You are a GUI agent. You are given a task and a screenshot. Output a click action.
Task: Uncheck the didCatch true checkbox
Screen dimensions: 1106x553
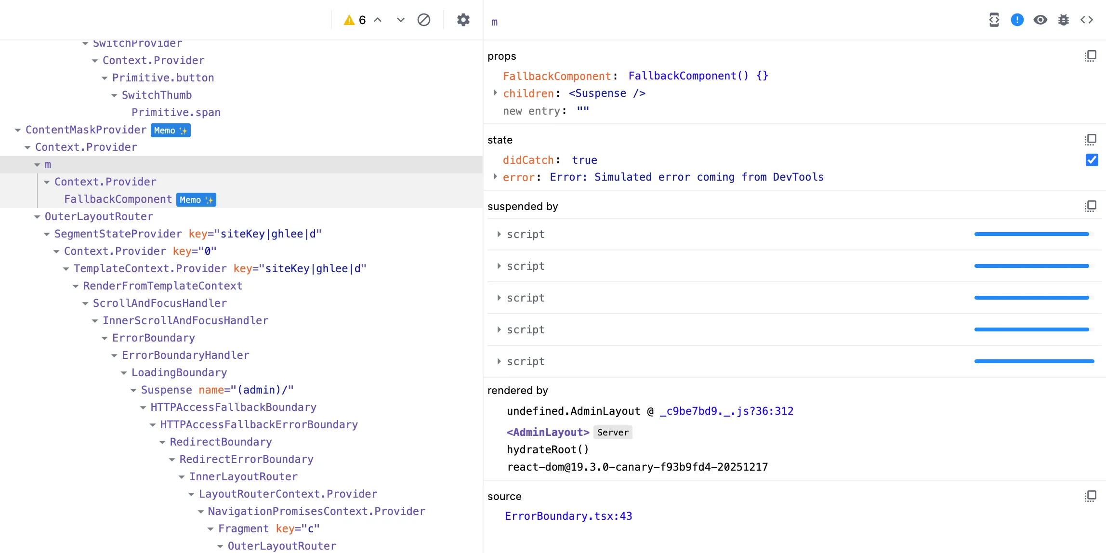(x=1092, y=160)
